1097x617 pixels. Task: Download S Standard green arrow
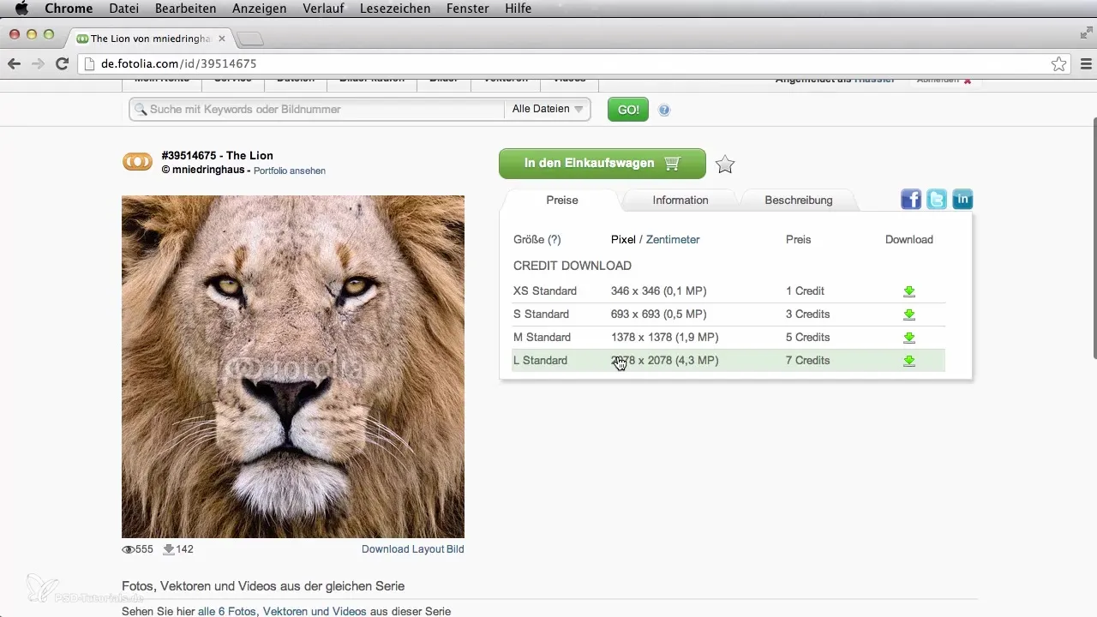pyautogui.click(x=909, y=314)
